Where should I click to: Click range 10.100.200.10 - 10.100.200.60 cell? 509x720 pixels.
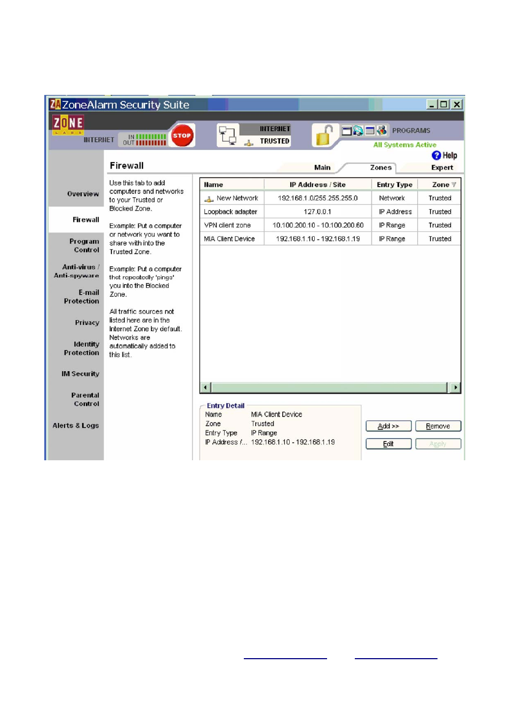(x=318, y=225)
